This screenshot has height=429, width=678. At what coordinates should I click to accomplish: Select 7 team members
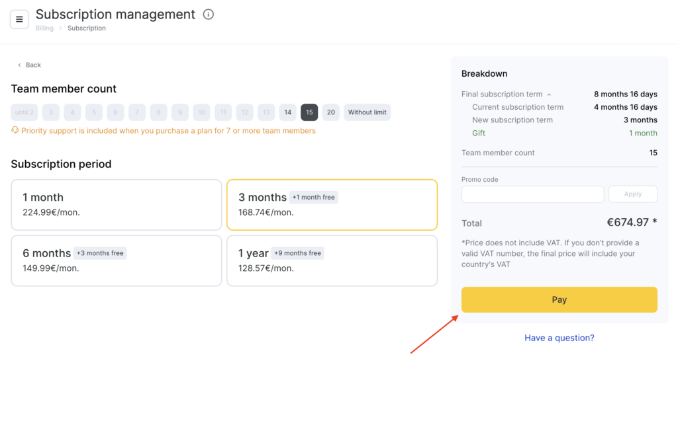[x=137, y=112]
